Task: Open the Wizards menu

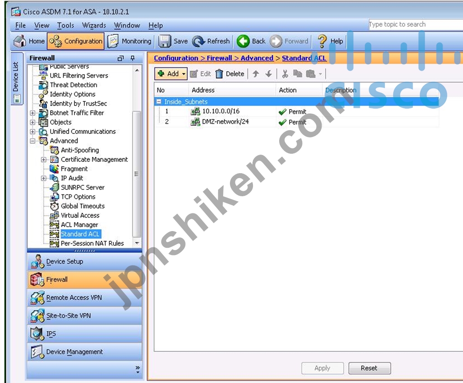Action: click(x=94, y=25)
